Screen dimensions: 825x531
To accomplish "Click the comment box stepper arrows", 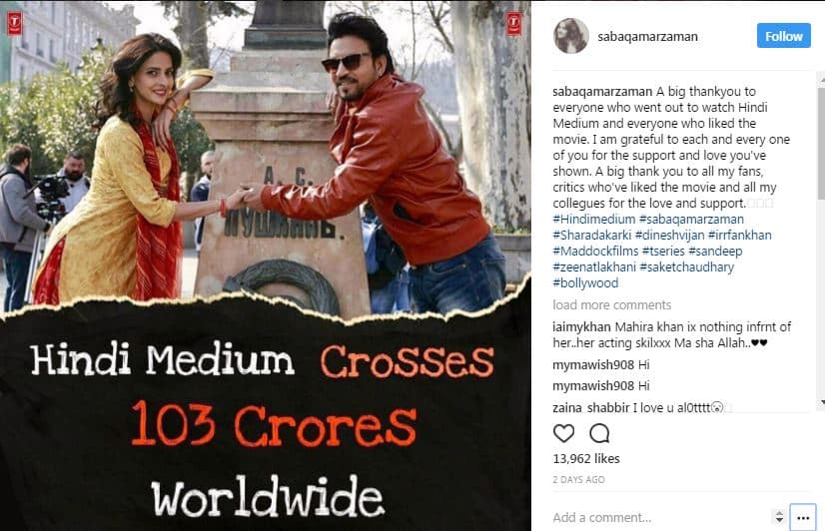I will (779, 517).
